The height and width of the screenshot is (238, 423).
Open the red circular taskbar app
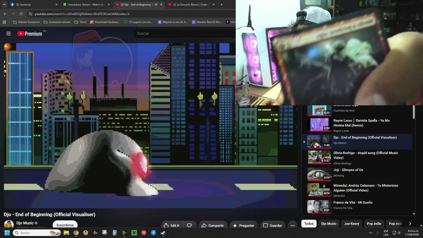pos(144,233)
